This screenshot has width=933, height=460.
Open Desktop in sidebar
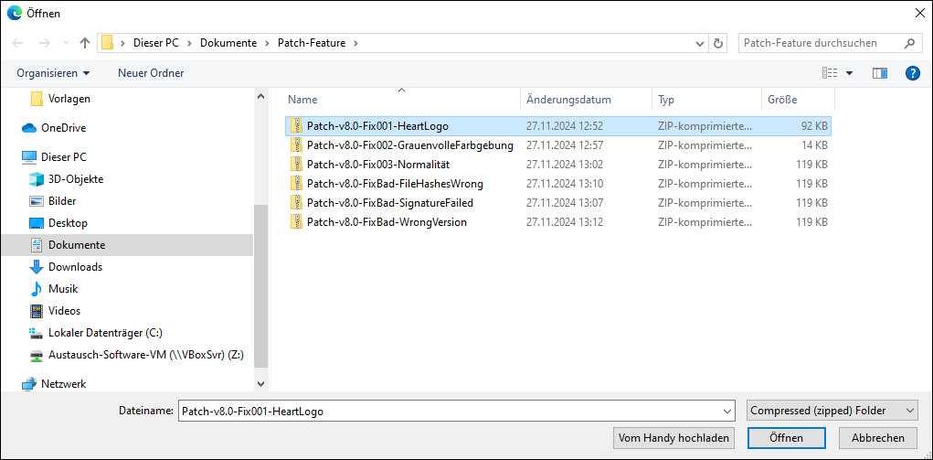click(x=68, y=223)
